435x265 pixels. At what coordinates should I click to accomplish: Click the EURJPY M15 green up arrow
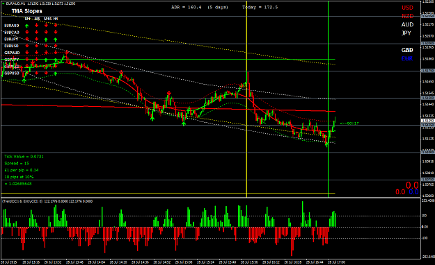point(46,40)
